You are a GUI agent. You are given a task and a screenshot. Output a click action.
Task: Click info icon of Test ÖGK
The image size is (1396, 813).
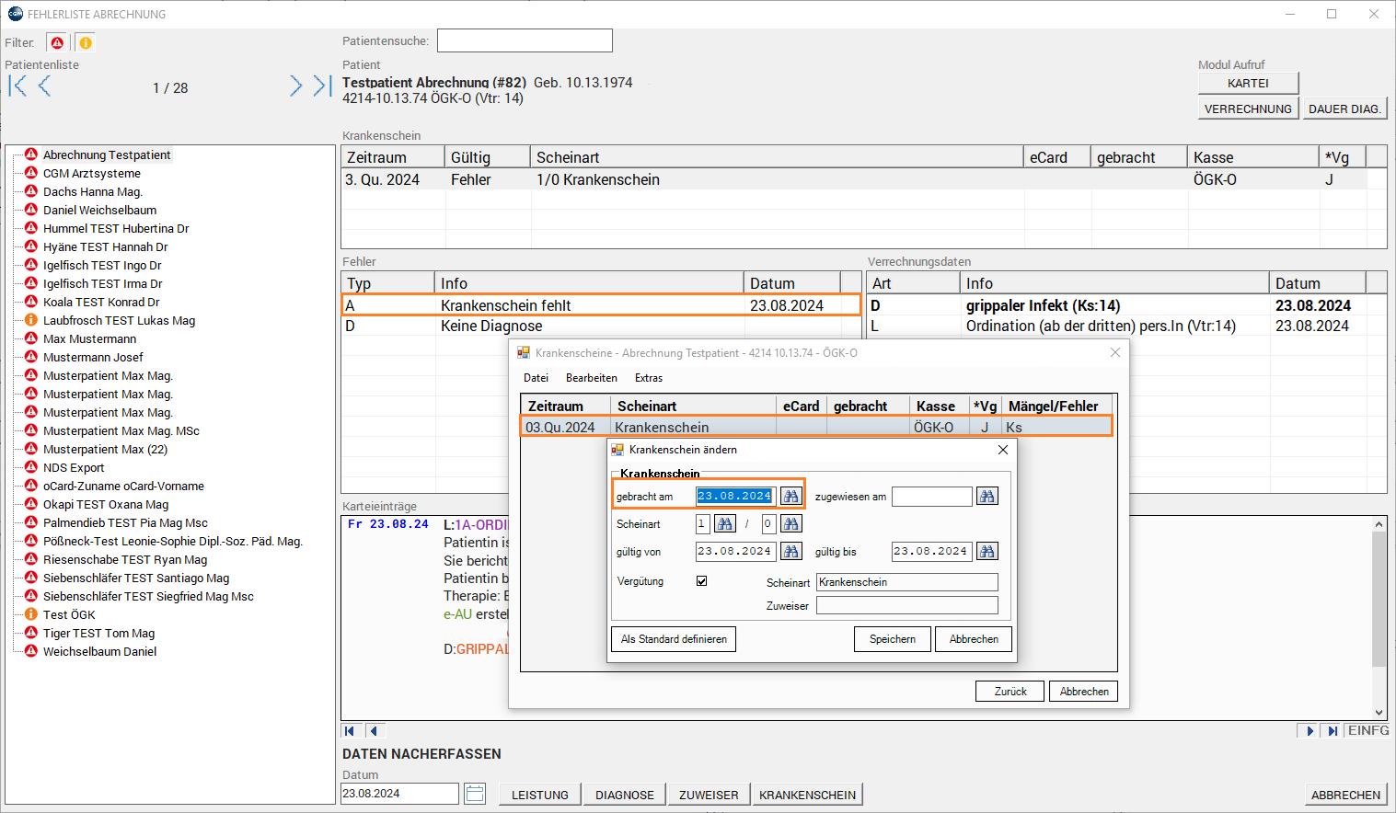[x=30, y=614]
